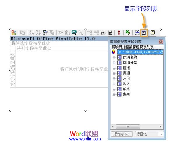
Task: Expand the 月份 field node
Action: coord(114,79)
